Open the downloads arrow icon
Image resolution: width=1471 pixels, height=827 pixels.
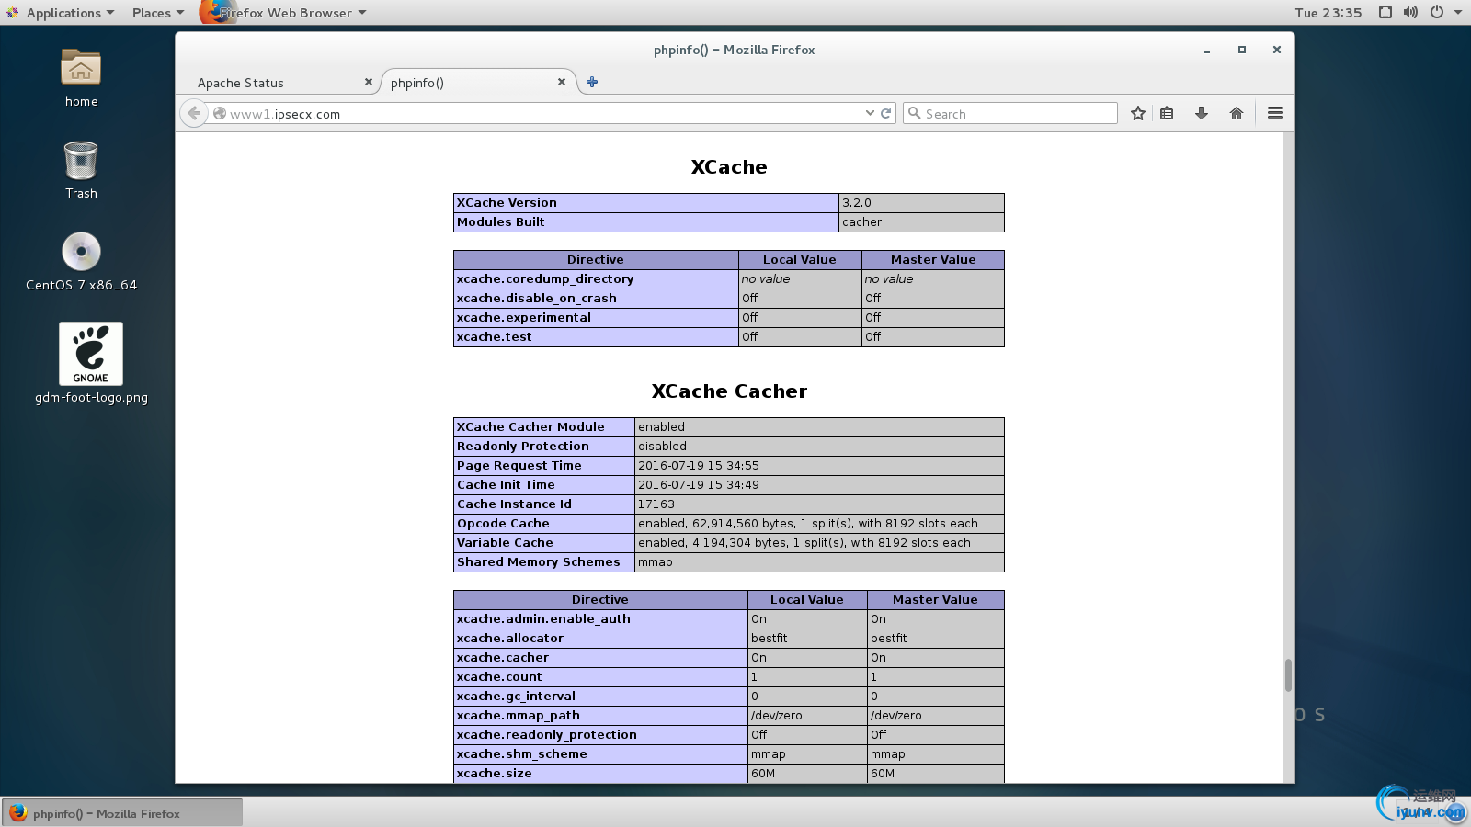pyautogui.click(x=1201, y=113)
